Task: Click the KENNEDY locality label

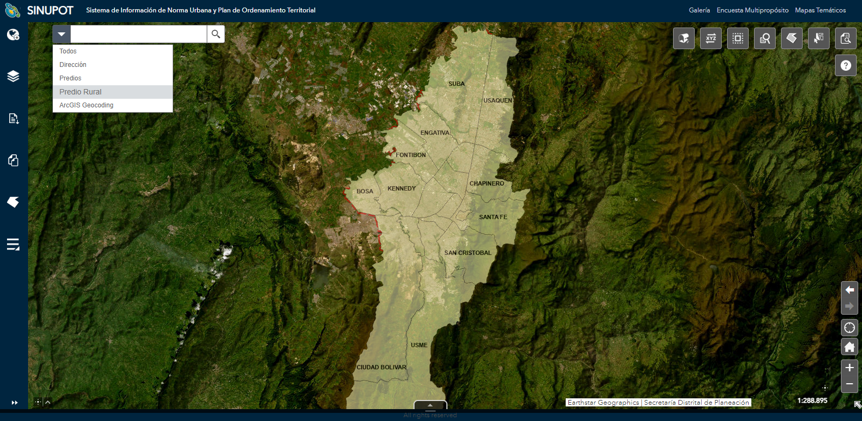Action: coord(402,188)
